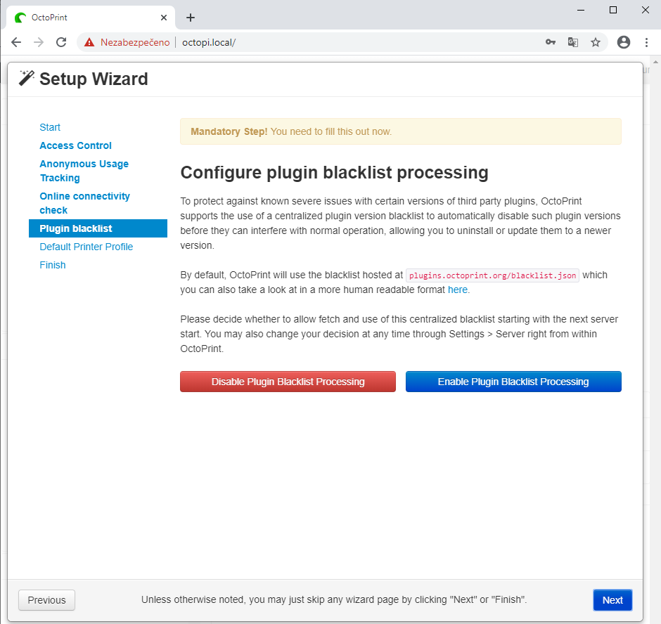Click the browser forward arrow
This screenshot has width=661, height=624.
pyautogui.click(x=39, y=42)
